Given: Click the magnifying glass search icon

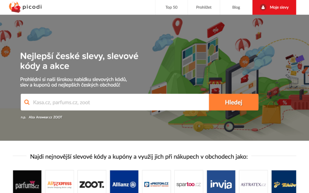Looking at the screenshot, I should pos(27,102).
